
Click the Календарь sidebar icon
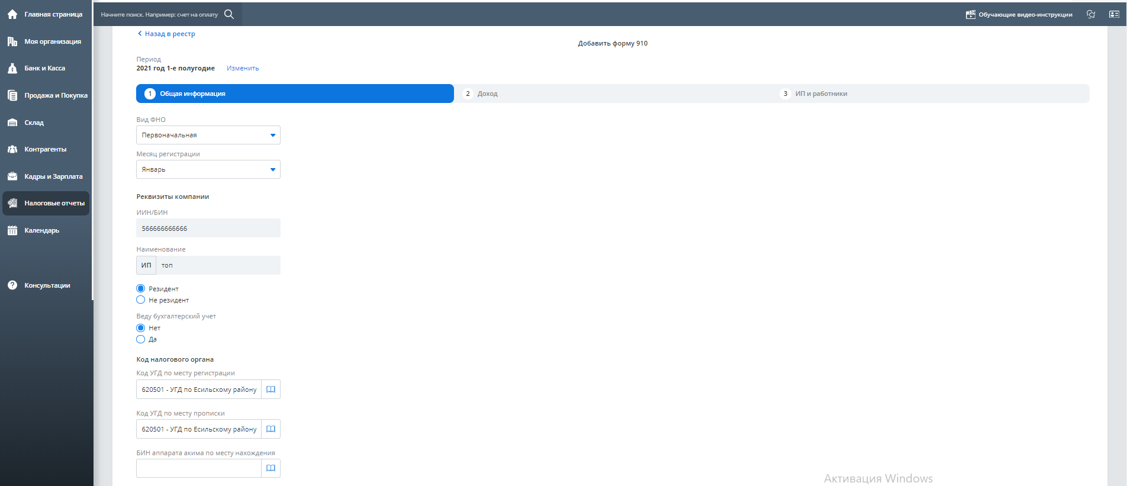[12, 230]
